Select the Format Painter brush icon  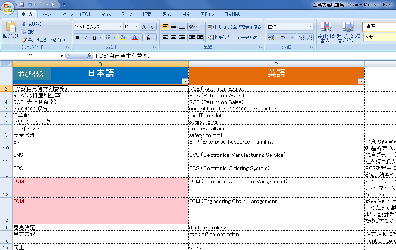click(24, 40)
